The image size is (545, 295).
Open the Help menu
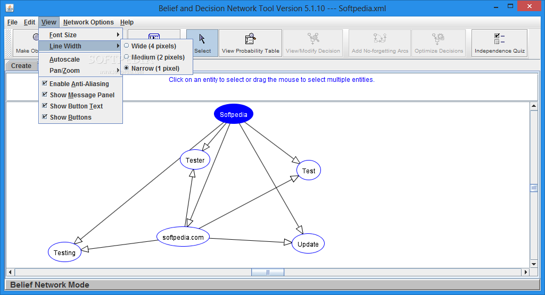tap(127, 22)
